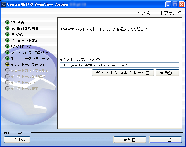
Task: Open folder chooser with 選択(O)... button
Action: pyautogui.click(x=167, y=73)
